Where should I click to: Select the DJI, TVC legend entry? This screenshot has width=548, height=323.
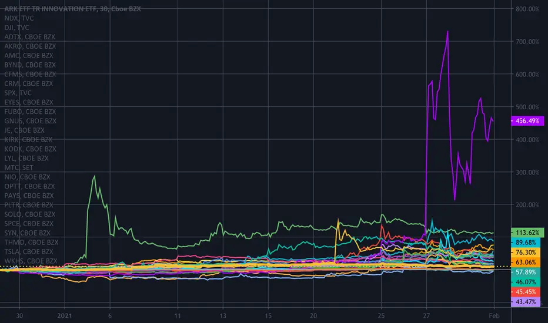[x=16, y=28]
